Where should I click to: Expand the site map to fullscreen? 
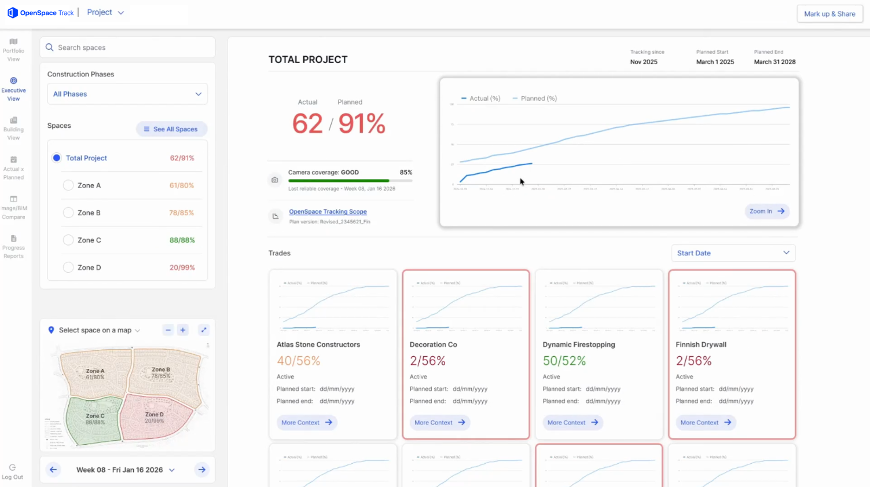(x=204, y=330)
